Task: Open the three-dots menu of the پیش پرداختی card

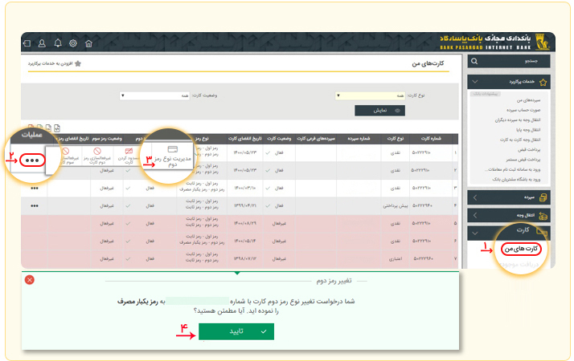Action: tap(35, 205)
